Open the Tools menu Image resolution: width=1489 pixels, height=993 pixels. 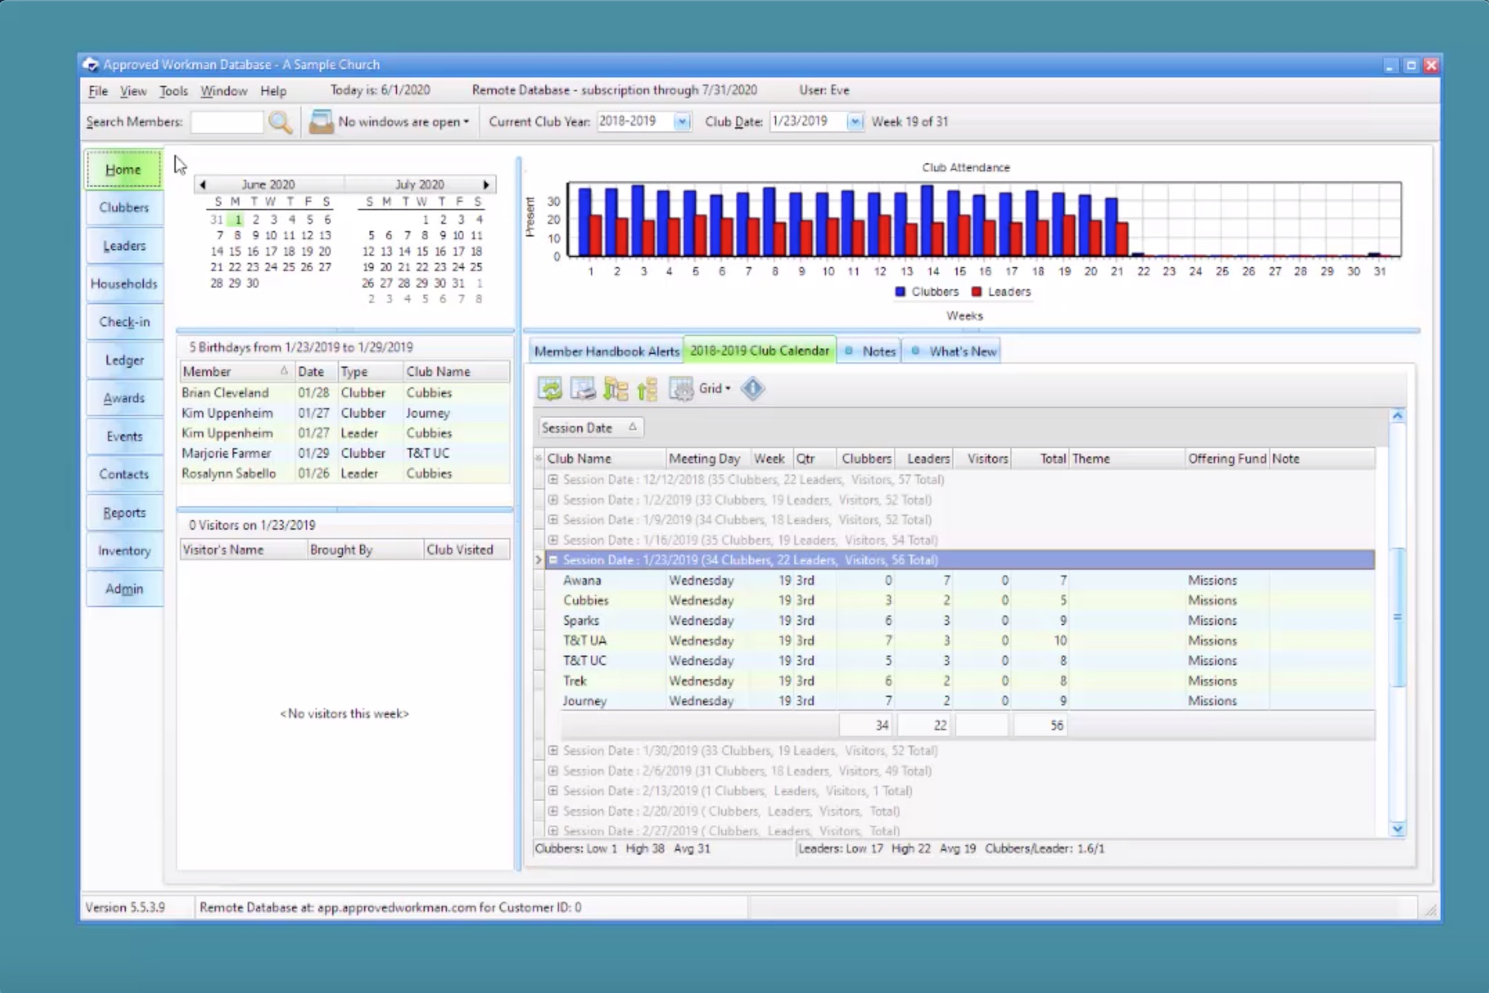[x=173, y=91]
